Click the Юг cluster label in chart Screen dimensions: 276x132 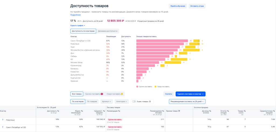coord(72,59)
